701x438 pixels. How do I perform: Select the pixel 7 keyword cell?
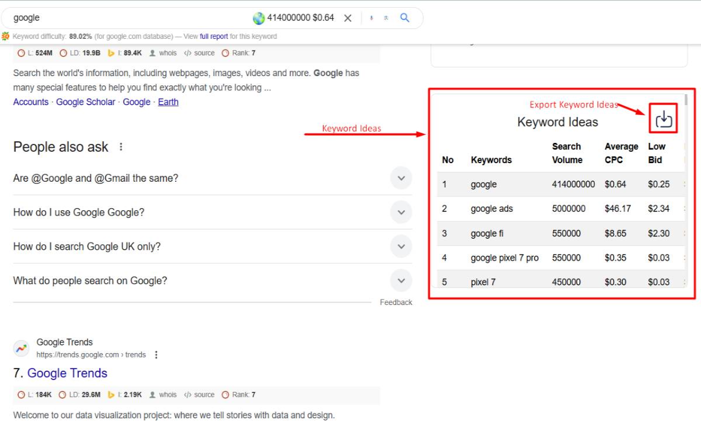483,282
